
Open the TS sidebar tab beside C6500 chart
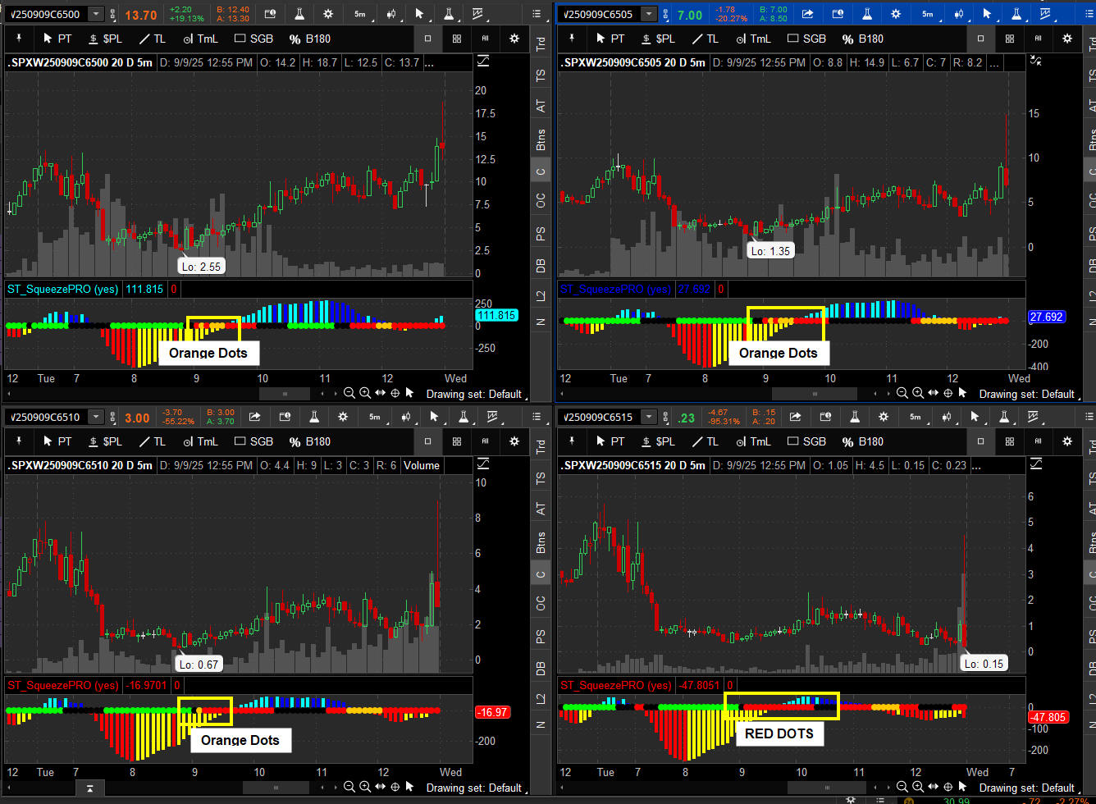tap(541, 75)
